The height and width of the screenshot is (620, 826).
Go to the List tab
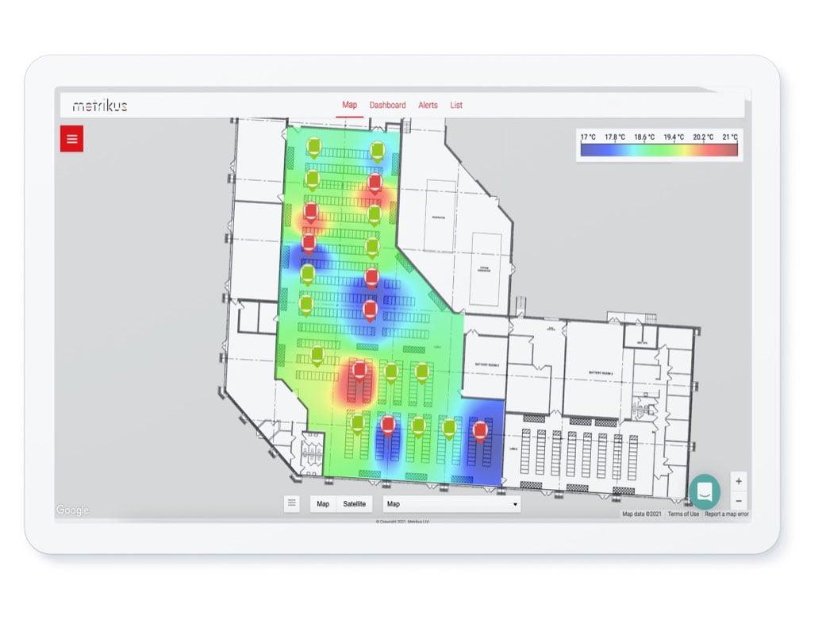(x=456, y=105)
